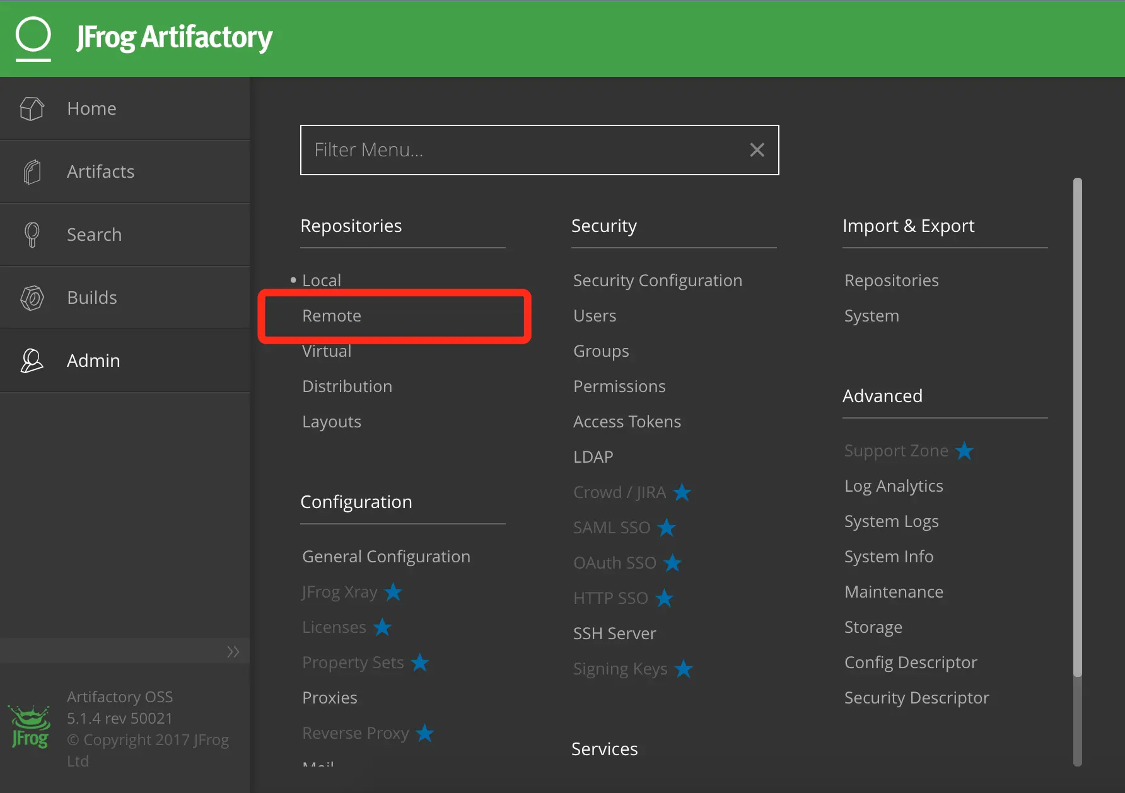
Task: Click the blue star next to Support Zone
Action: [964, 451]
